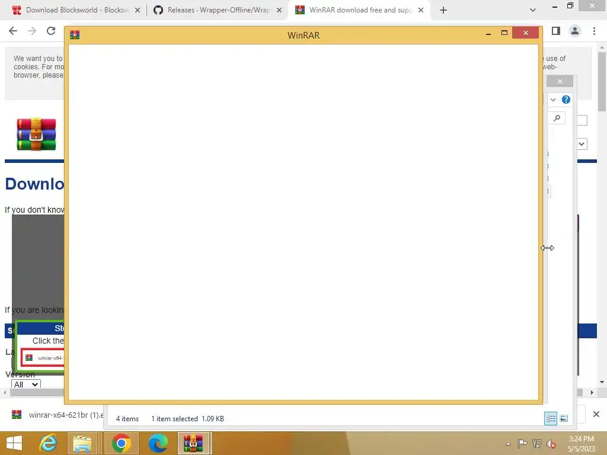Open Microsoft Edge from taskbar
The width and height of the screenshot is (607, 455).
click(x=158, y=443)
